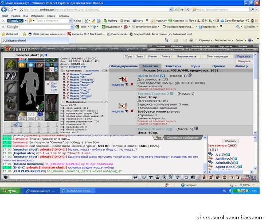Click the eraser clear icon in chat toolbar
The width and height of the screenshot is (266, 222).
[144, 177]
